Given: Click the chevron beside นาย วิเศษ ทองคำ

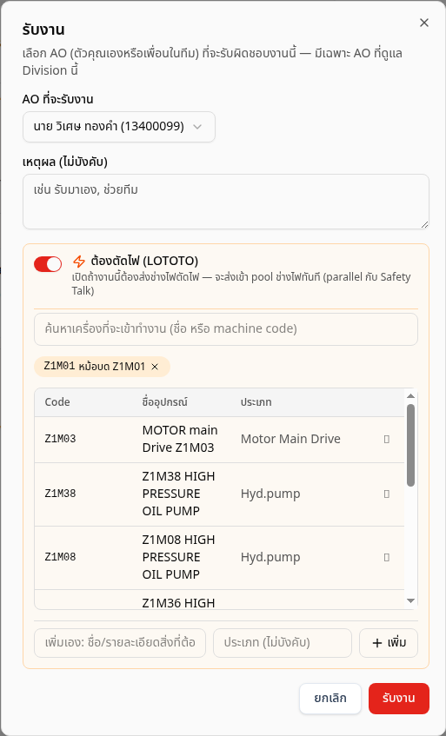Looking at the screenshot, I should [x=197, y=127].
